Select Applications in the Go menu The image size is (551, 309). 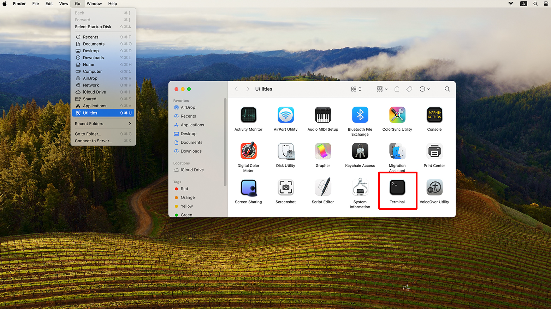click(x=94, y=106)
